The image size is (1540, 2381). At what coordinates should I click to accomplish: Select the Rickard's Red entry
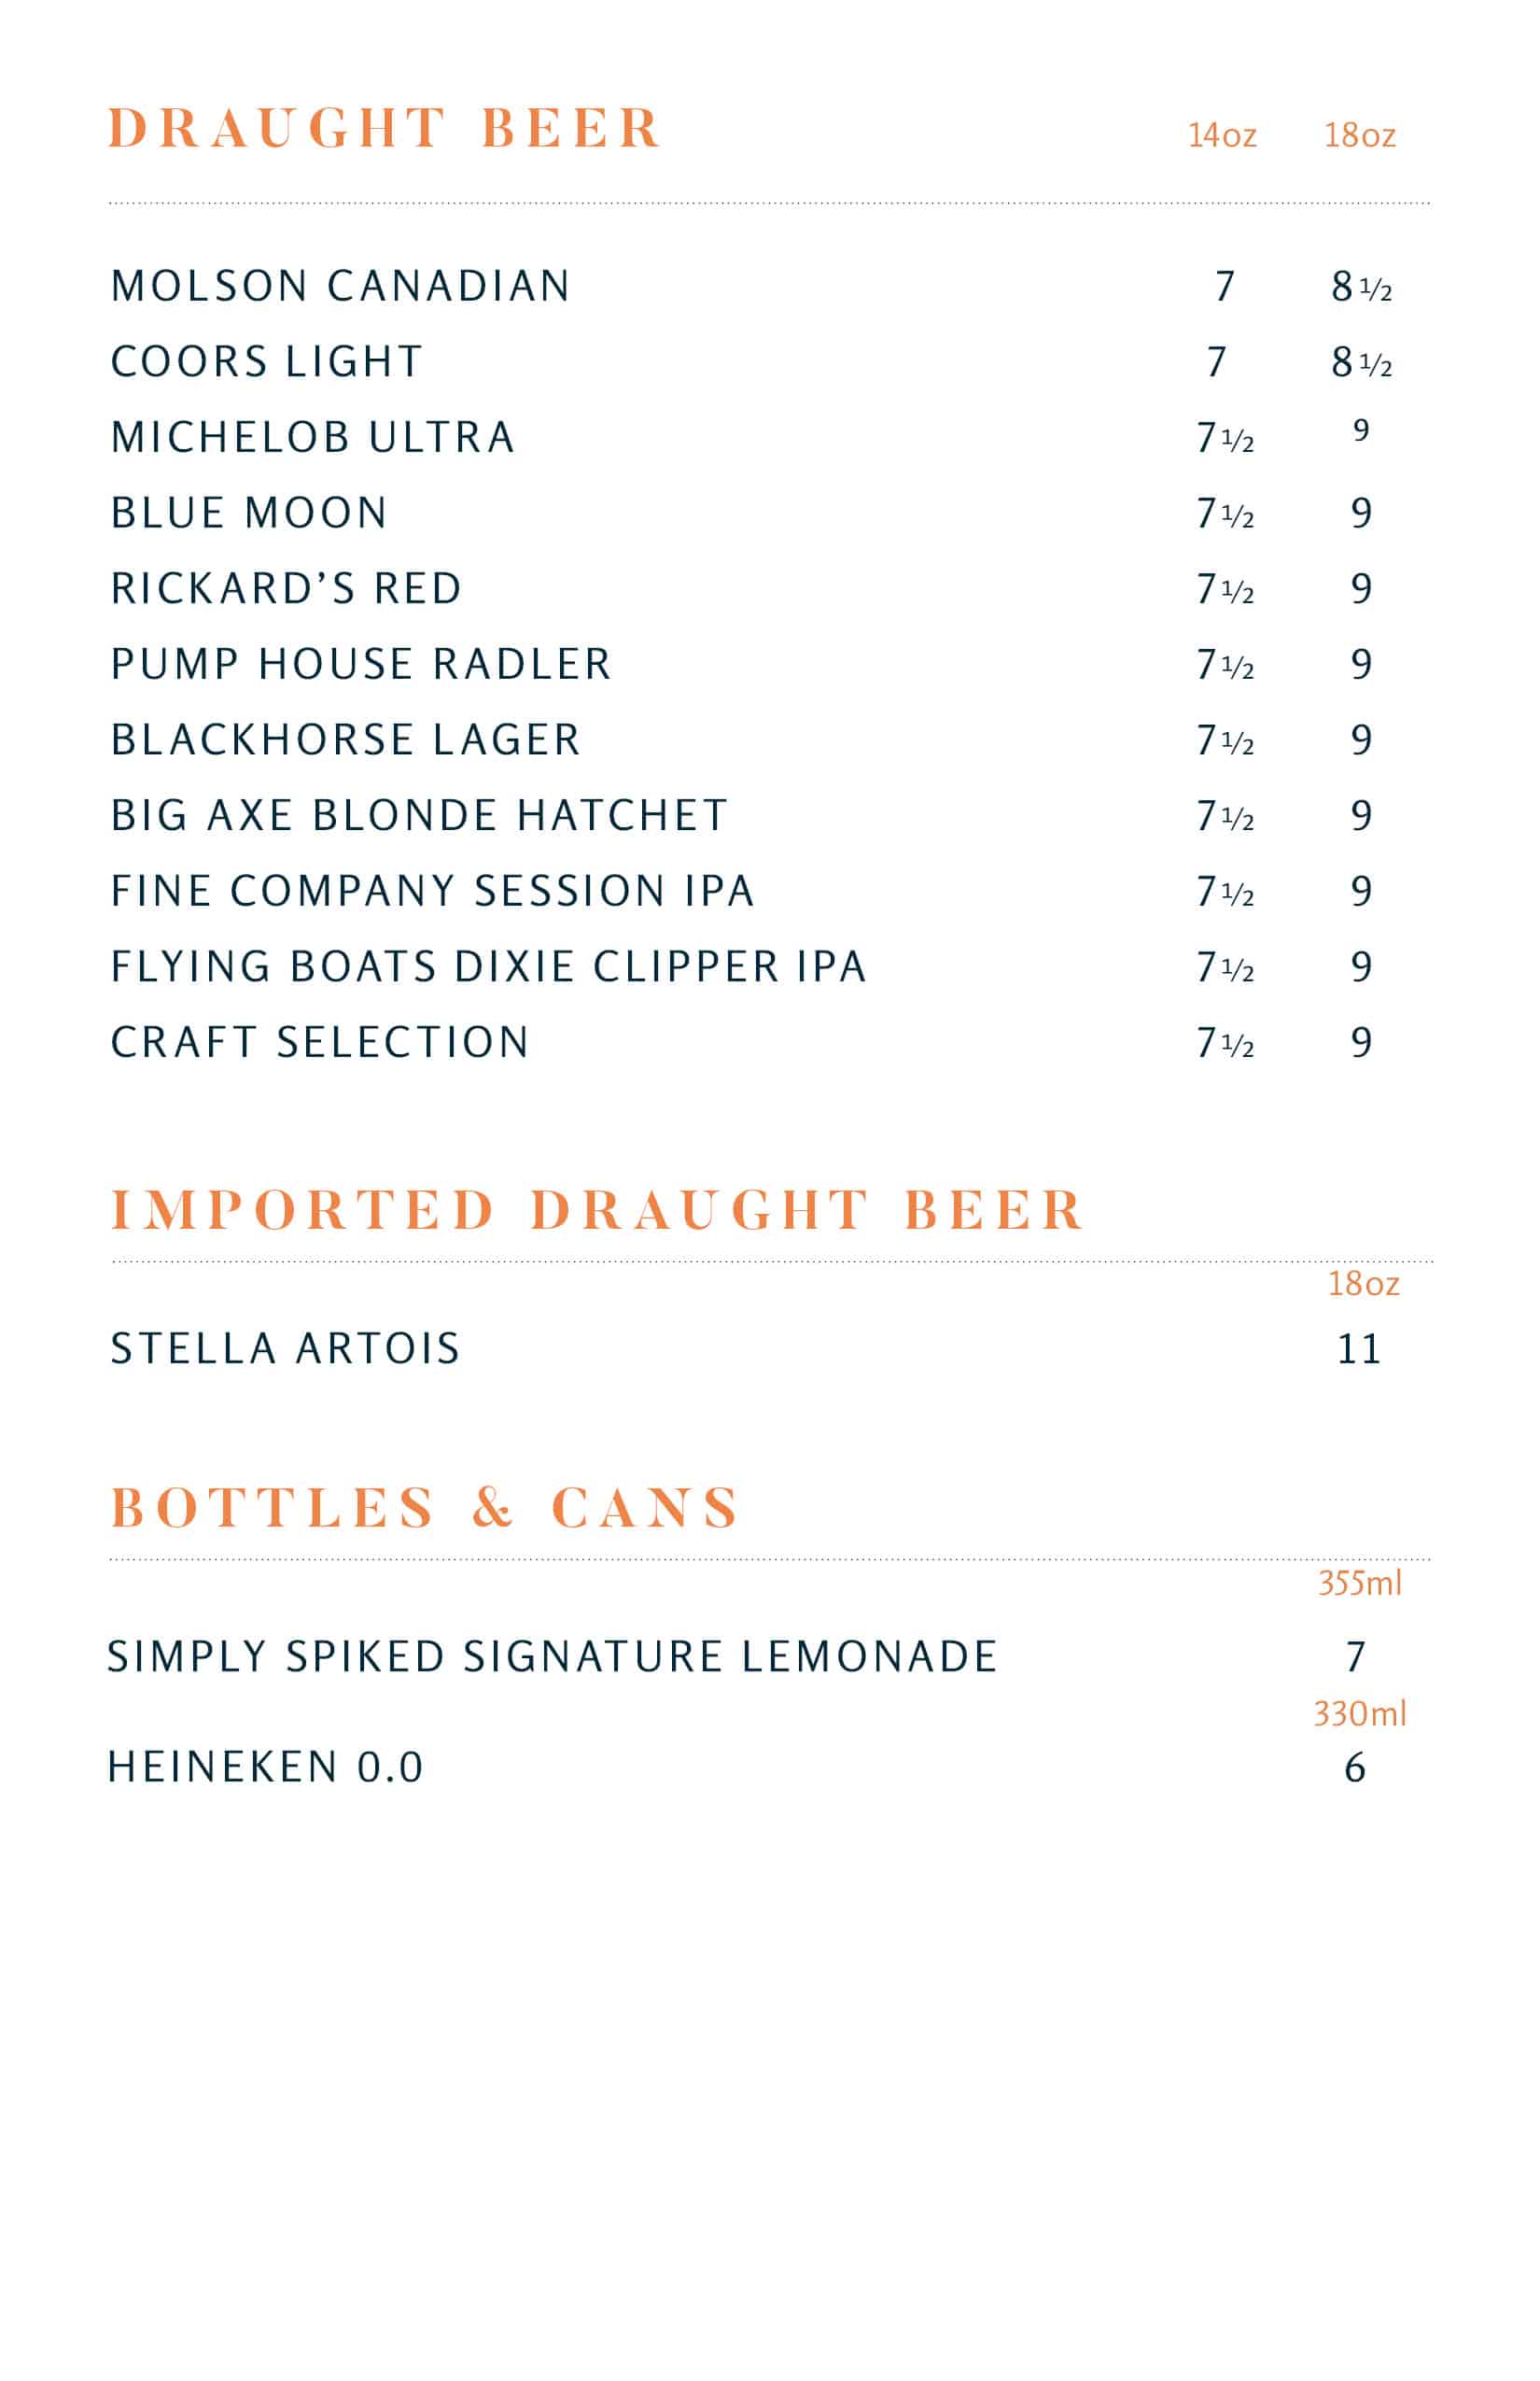tap(286, 588)
